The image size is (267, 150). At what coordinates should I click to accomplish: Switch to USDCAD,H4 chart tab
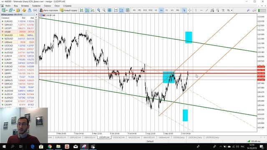coord(118,137)
